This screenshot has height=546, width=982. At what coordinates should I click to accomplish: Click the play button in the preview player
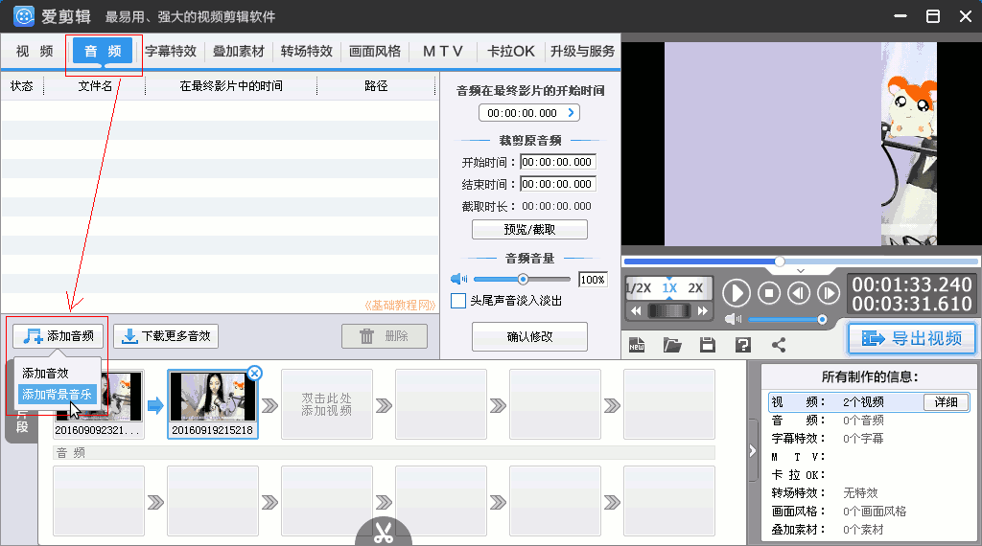(736, 293)
